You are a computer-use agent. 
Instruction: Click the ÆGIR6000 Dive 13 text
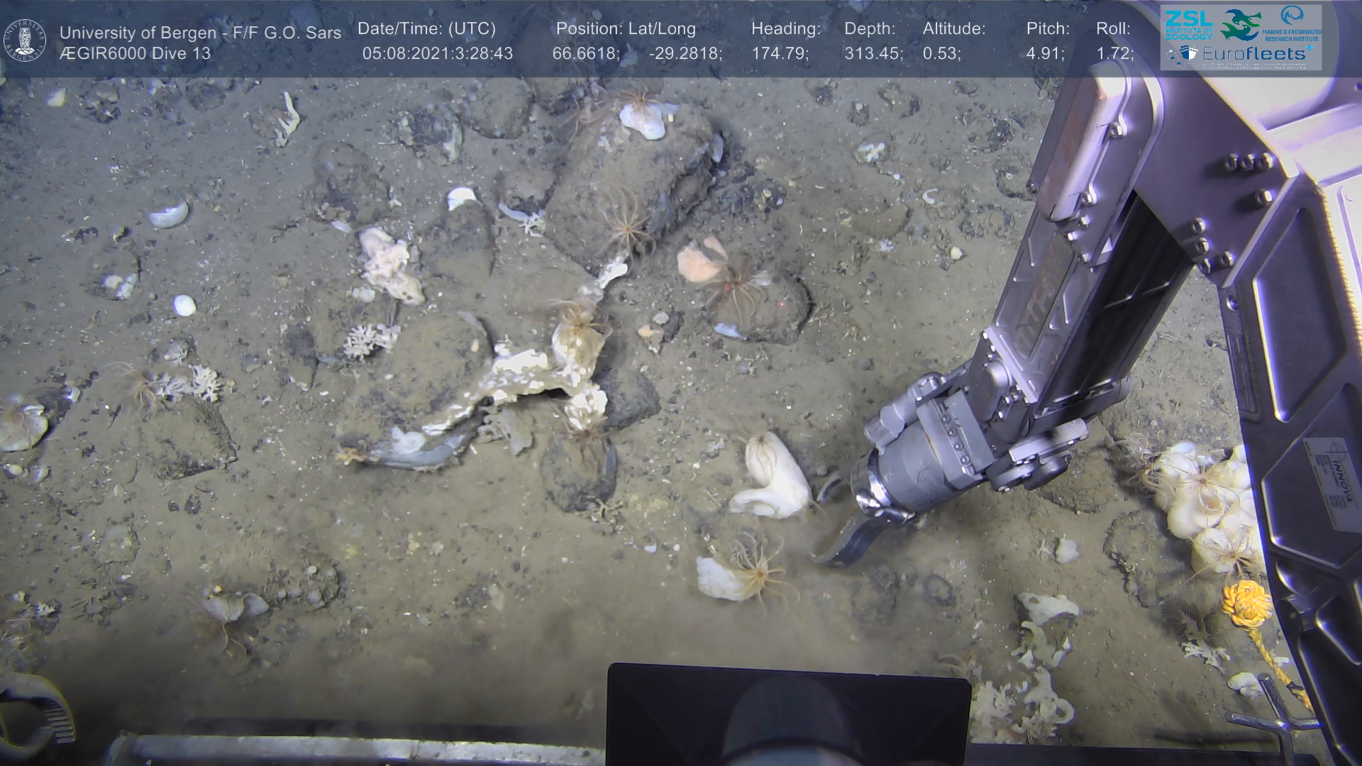click(x=135, y=54)
